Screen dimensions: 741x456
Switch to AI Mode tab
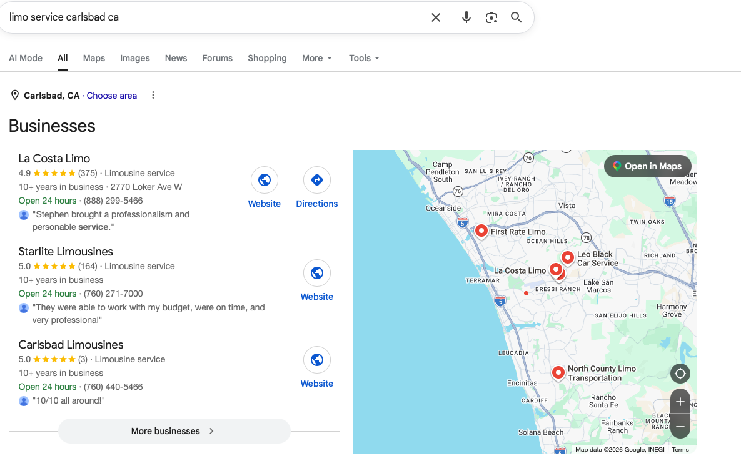[x=26, y=58]
